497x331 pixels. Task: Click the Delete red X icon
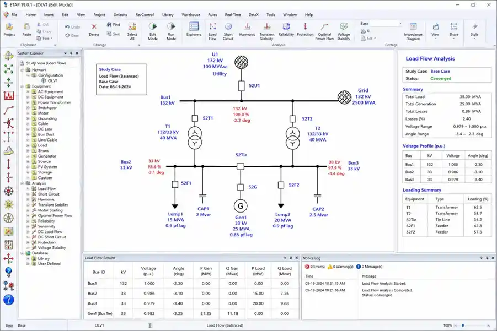94,30
